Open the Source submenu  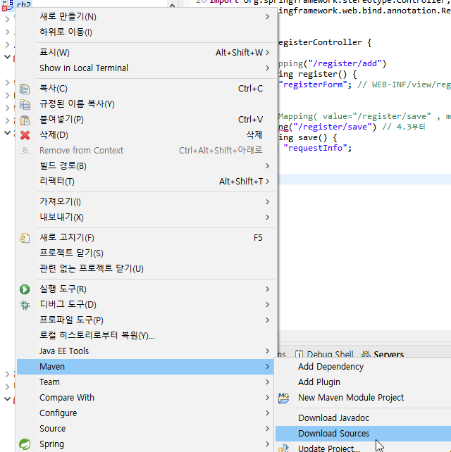[145, 429]
